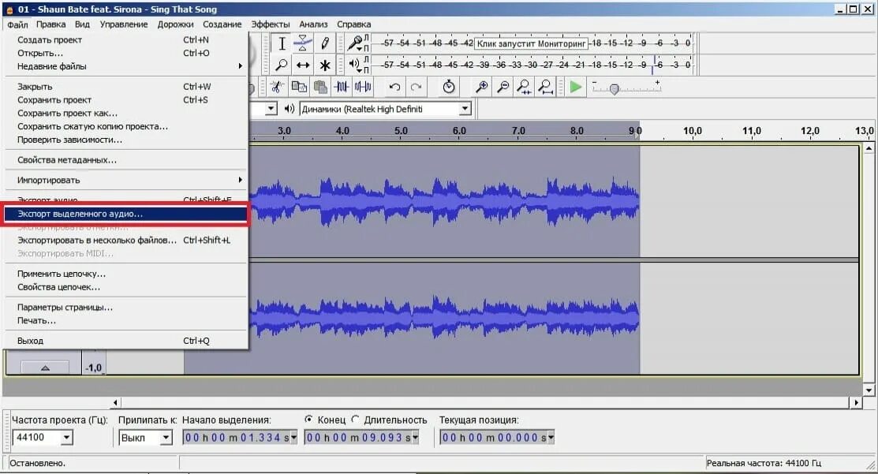
Task: Open the Эффекты menu
Action: (271, 24)
